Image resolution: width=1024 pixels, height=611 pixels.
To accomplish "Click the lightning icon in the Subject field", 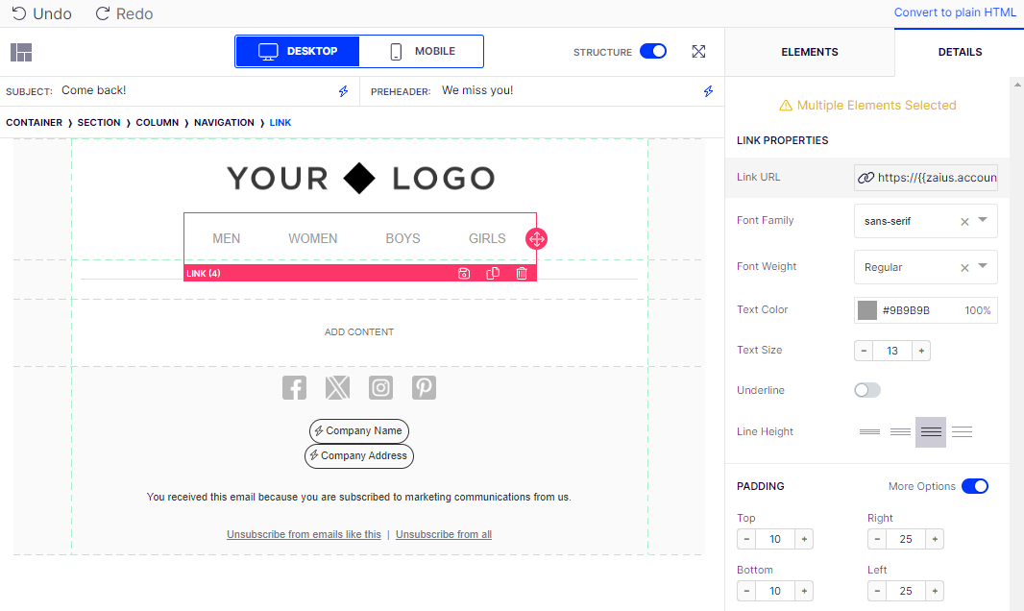I will [343, 91].
